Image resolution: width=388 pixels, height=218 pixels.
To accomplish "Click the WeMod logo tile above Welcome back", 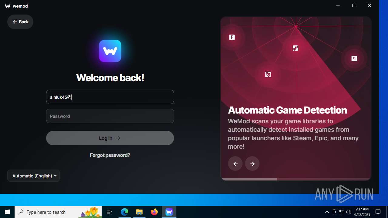I will (110, 51).
